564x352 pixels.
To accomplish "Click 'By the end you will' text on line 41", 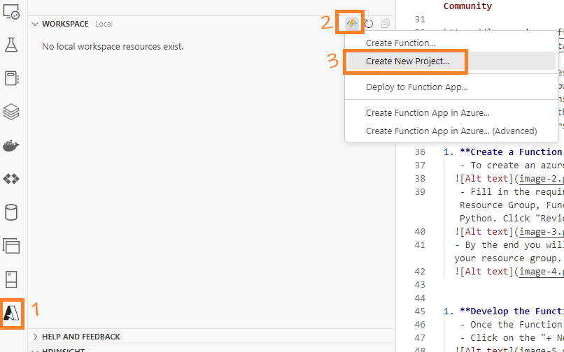I will [514, 245].
